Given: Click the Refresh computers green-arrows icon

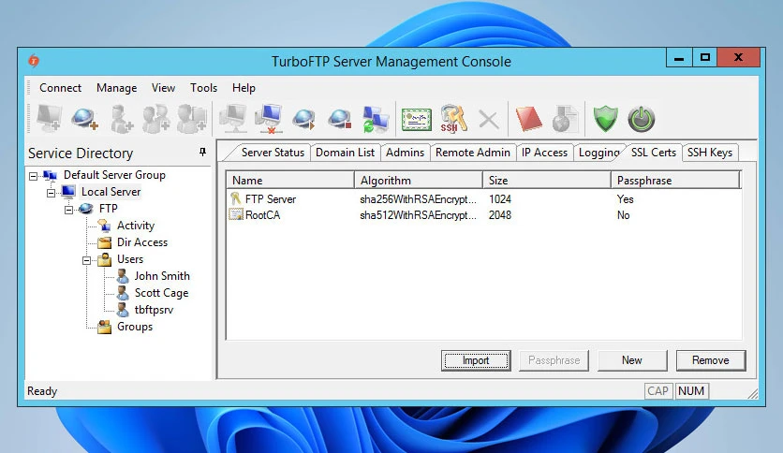Looking at the screenshot, I should tap(376, 119).
